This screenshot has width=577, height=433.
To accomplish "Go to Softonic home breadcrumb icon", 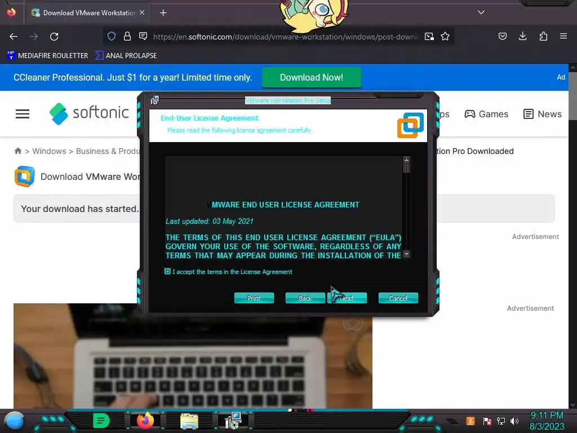I will [17, 151].
